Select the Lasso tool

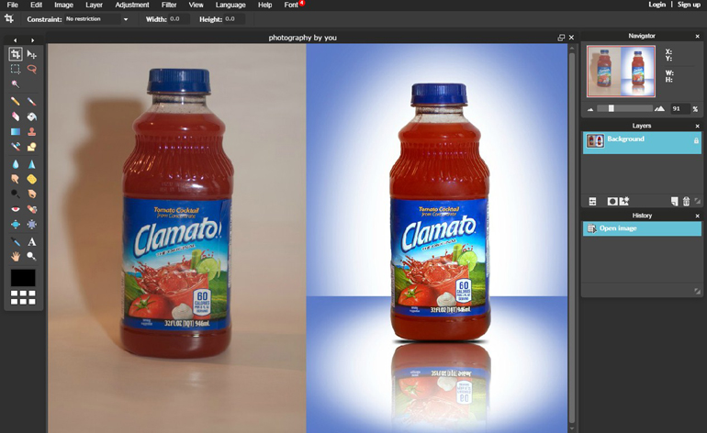31,69
